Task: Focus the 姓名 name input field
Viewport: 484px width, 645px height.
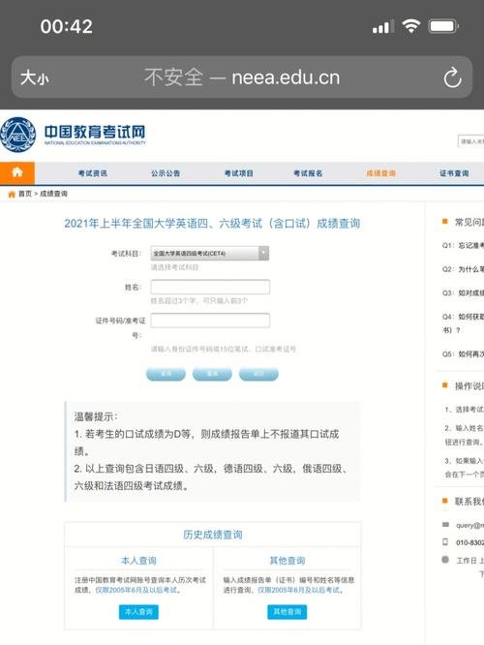Action: click(210, 287)
